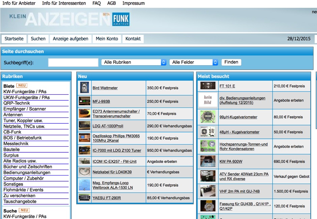The height and width of the screenshot is (219, 317).
Task: Select the Antennen category
Action: pos(13,115)
